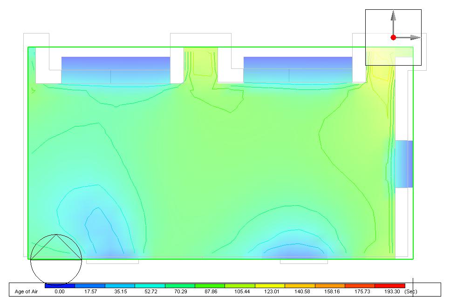Pick the orange legend band above 158.16
Viewport: 450px width, 297px height.
pyautogui.click(x=330, y=286)
